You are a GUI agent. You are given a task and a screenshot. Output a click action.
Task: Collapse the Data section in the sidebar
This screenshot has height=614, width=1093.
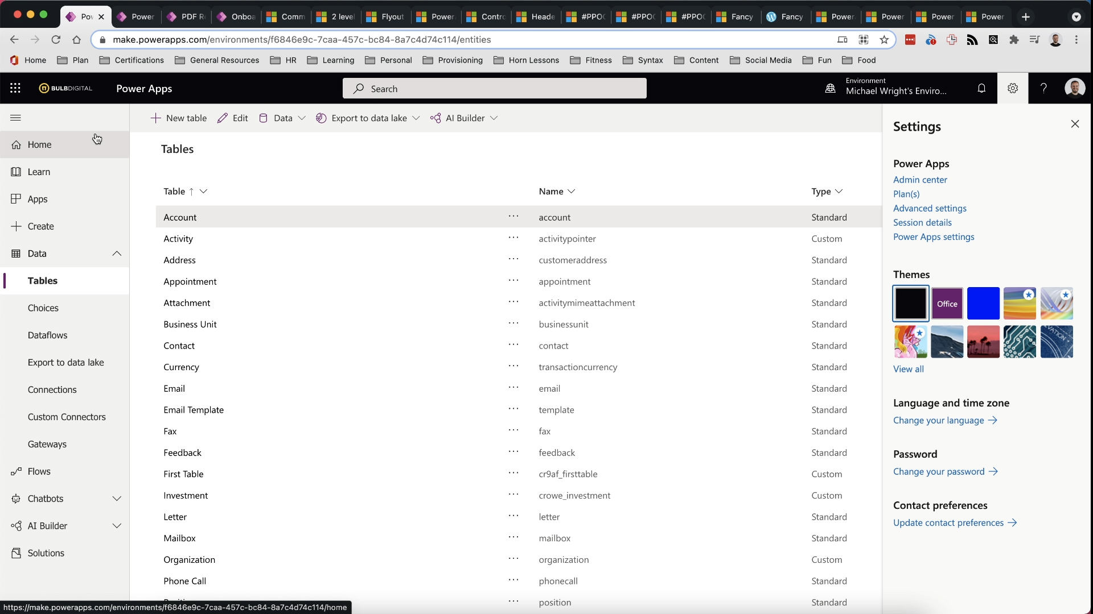pyautogui.click(x=117, y=254)
